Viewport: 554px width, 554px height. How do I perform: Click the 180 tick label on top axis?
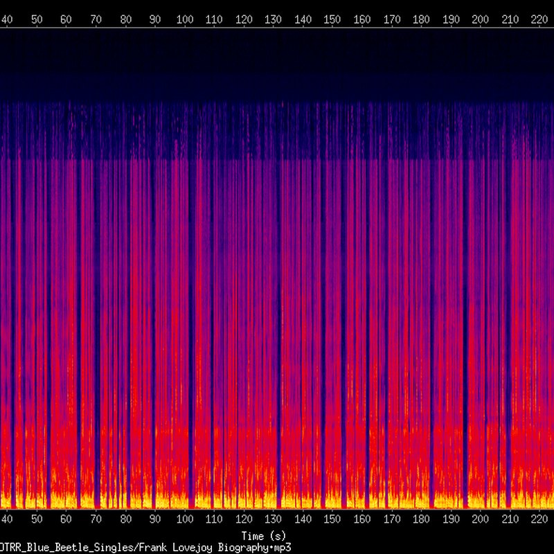click(x=421, y=19)
